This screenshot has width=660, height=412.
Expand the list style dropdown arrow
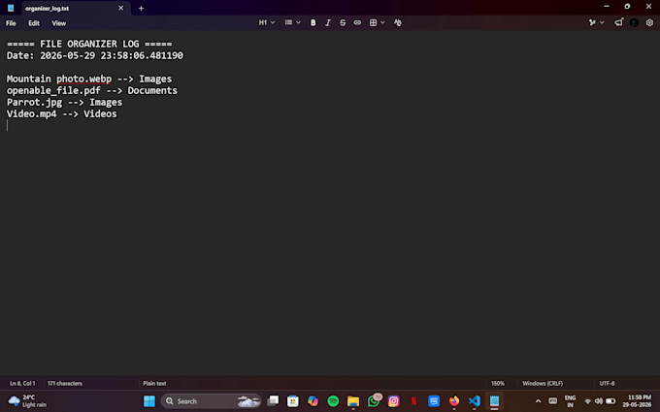point(298,22)
